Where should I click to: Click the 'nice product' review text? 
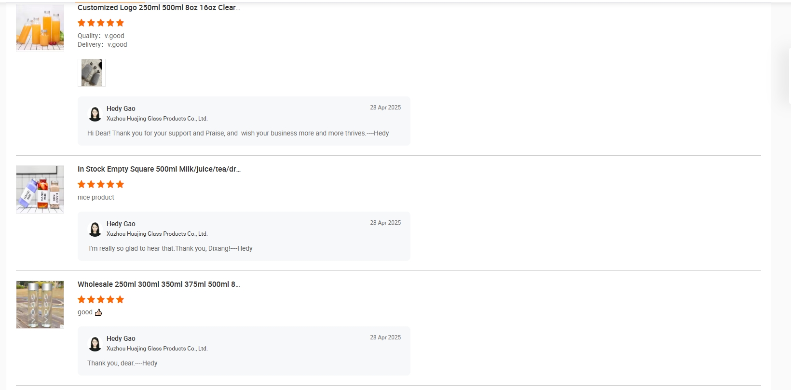point(96,197)
